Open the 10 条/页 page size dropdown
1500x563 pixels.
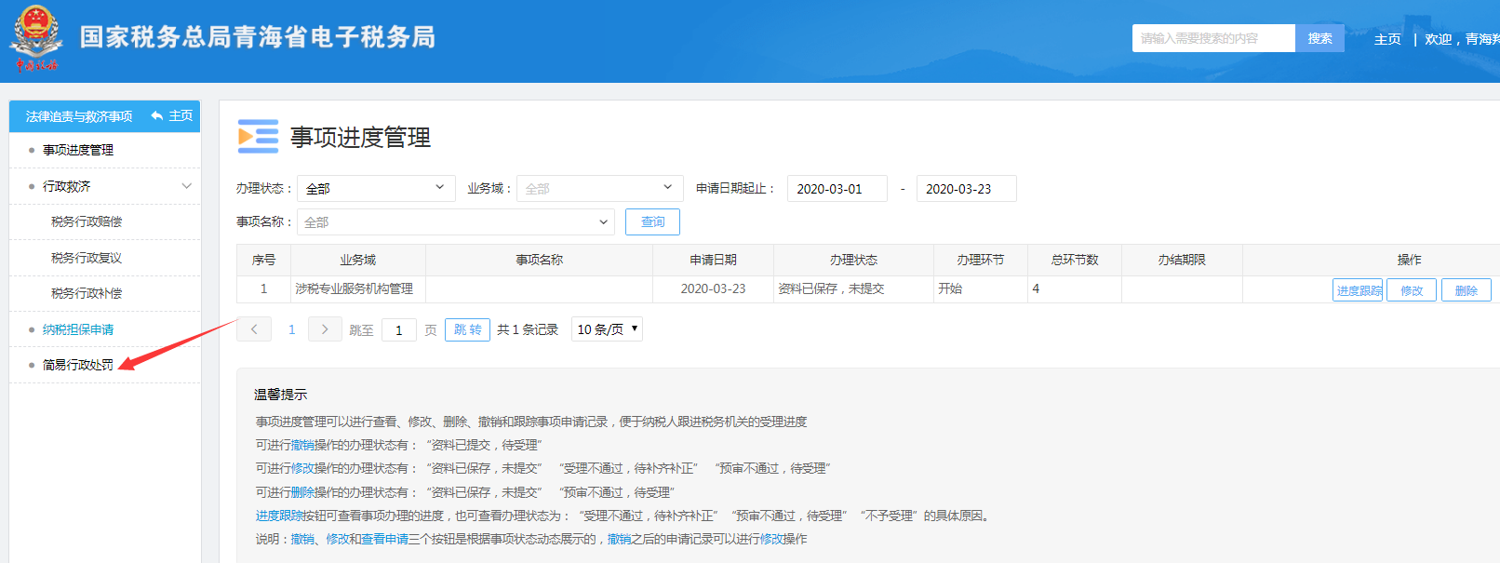click(x=607, y=329)
